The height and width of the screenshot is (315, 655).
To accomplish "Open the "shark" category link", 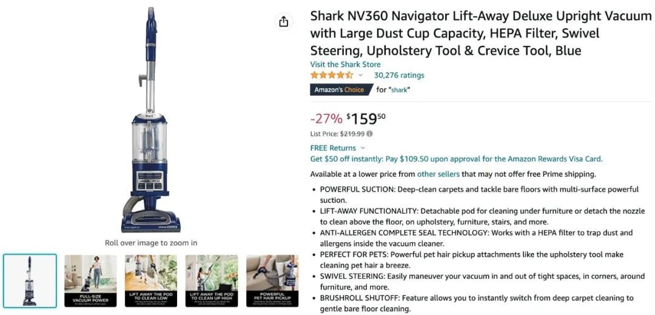I will 399,90.
